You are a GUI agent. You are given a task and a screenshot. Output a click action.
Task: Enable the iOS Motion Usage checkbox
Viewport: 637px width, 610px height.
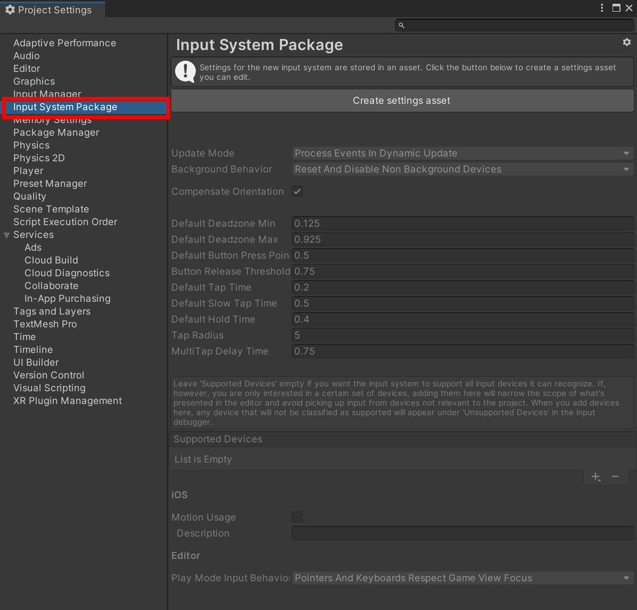point(297,517)
